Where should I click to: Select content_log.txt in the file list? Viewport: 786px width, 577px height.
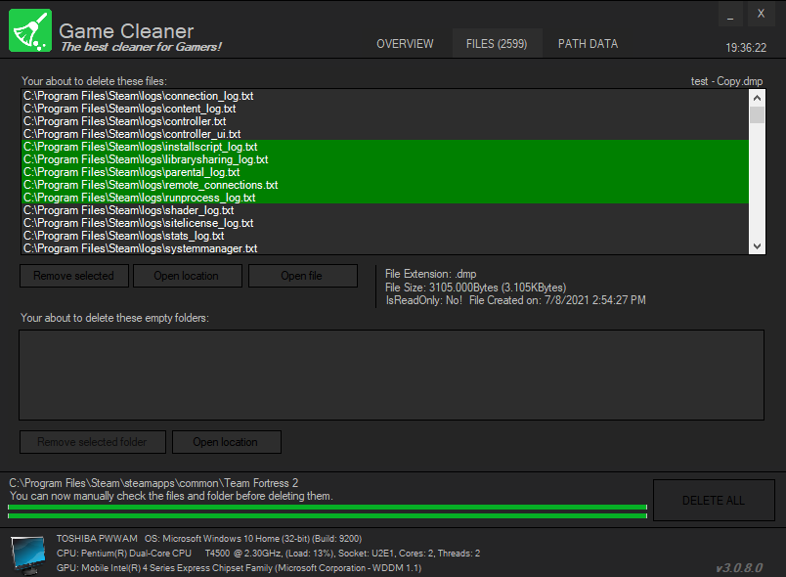[x=385, y=109]
